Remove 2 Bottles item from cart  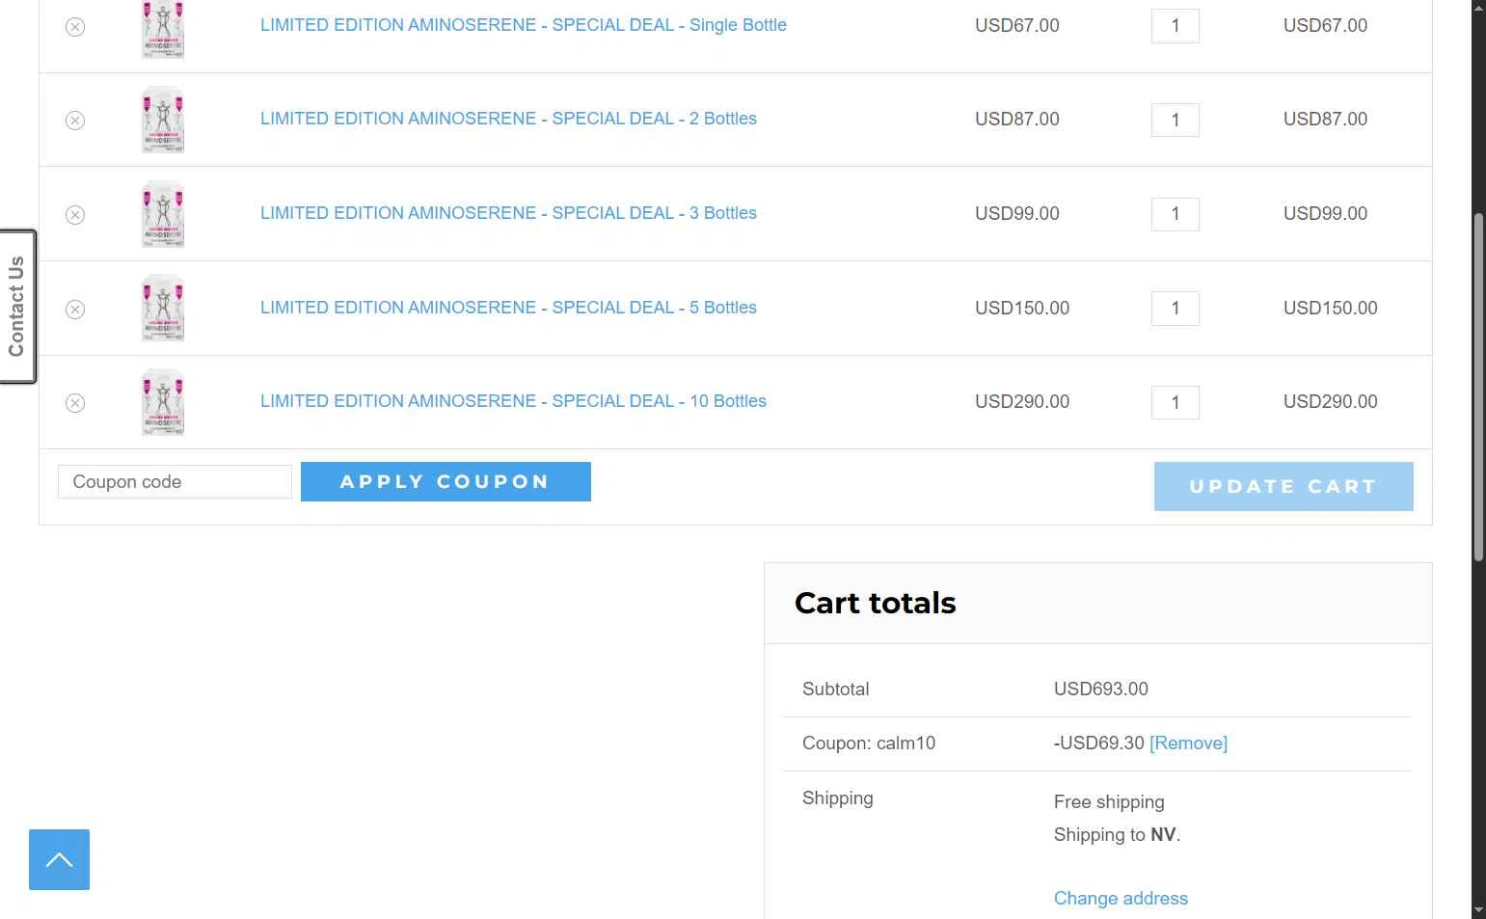[x=75, y=121]
